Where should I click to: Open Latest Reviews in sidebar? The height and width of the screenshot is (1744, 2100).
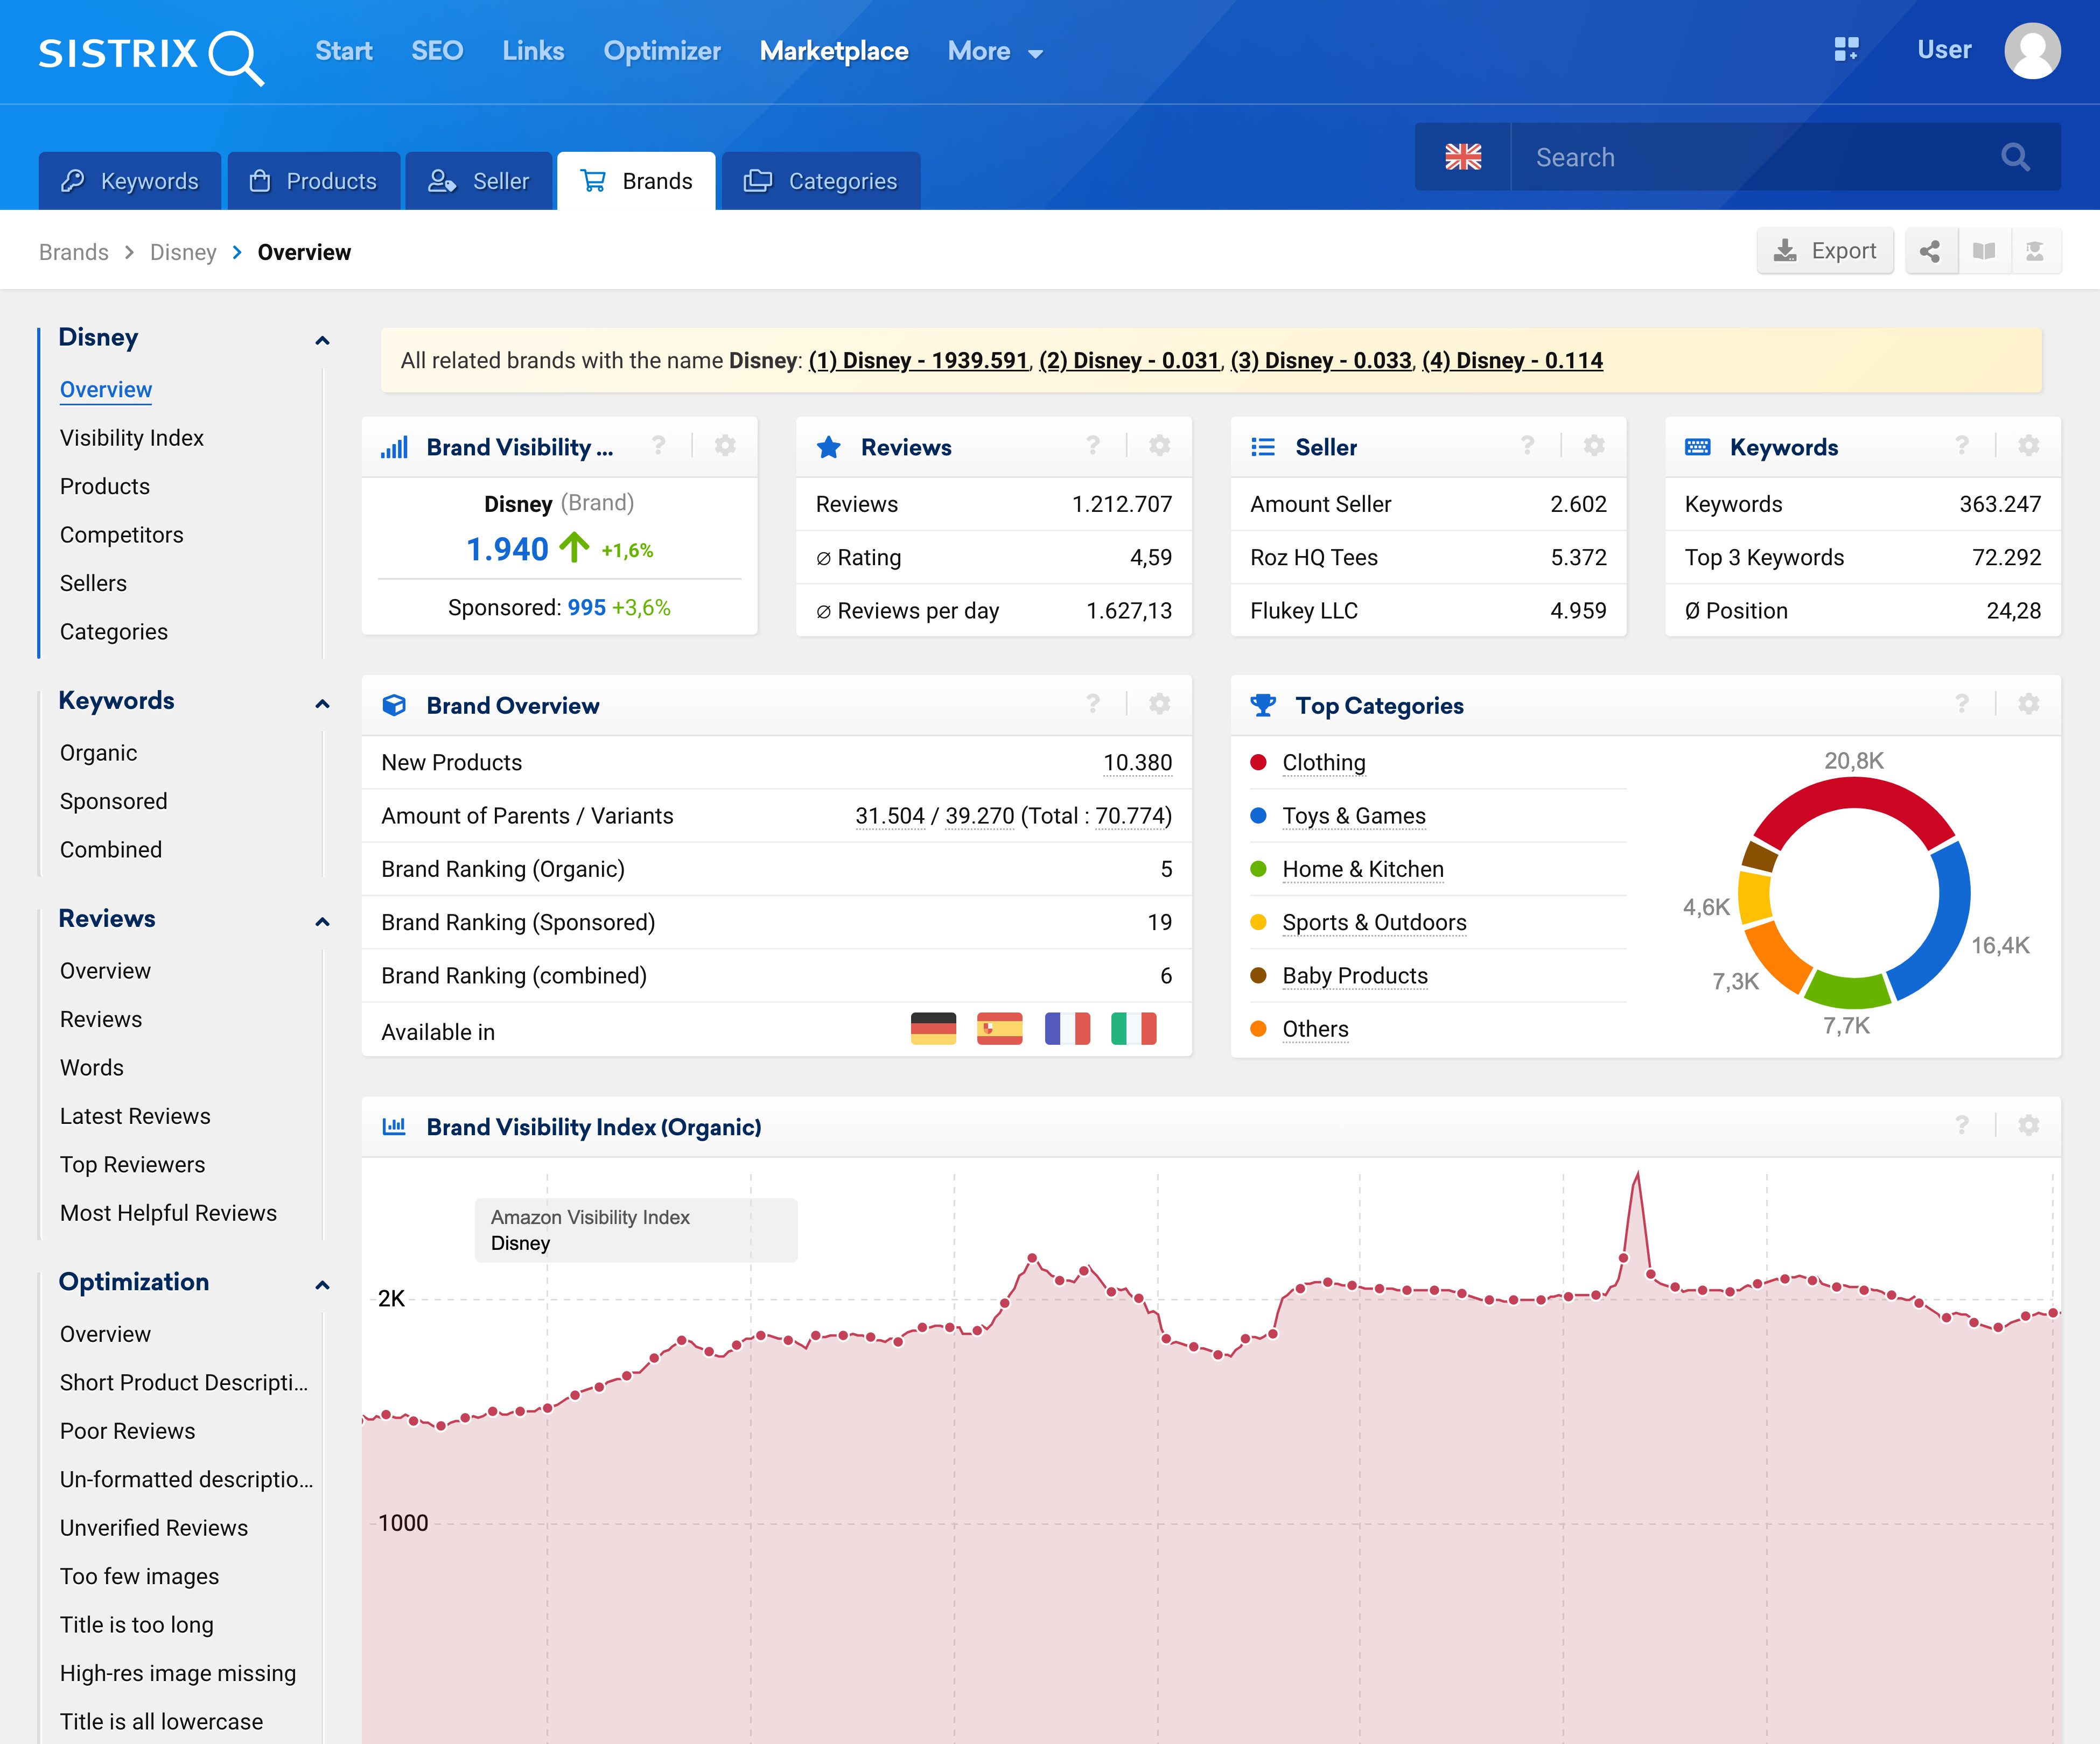(x=135, y=1116)
